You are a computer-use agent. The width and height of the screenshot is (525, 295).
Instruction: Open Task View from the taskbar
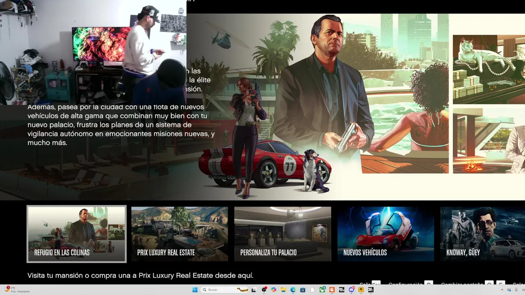pos(254,290)
